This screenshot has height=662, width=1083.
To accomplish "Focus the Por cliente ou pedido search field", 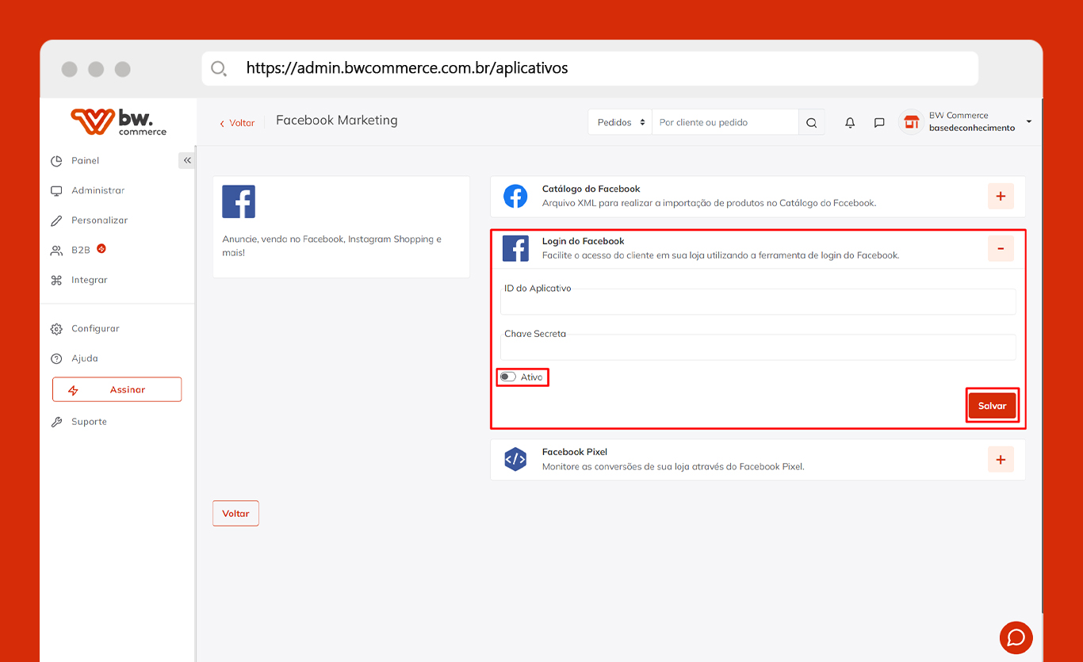I will (x=725, y=123).
